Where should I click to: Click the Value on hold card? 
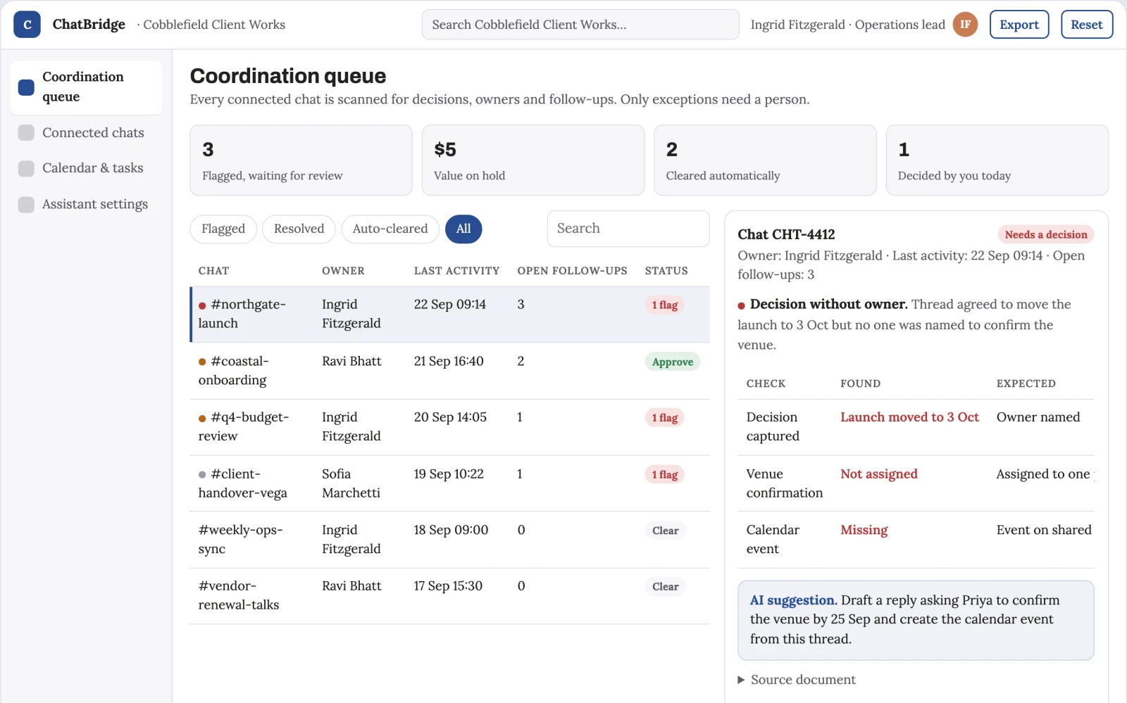[533, 160]
